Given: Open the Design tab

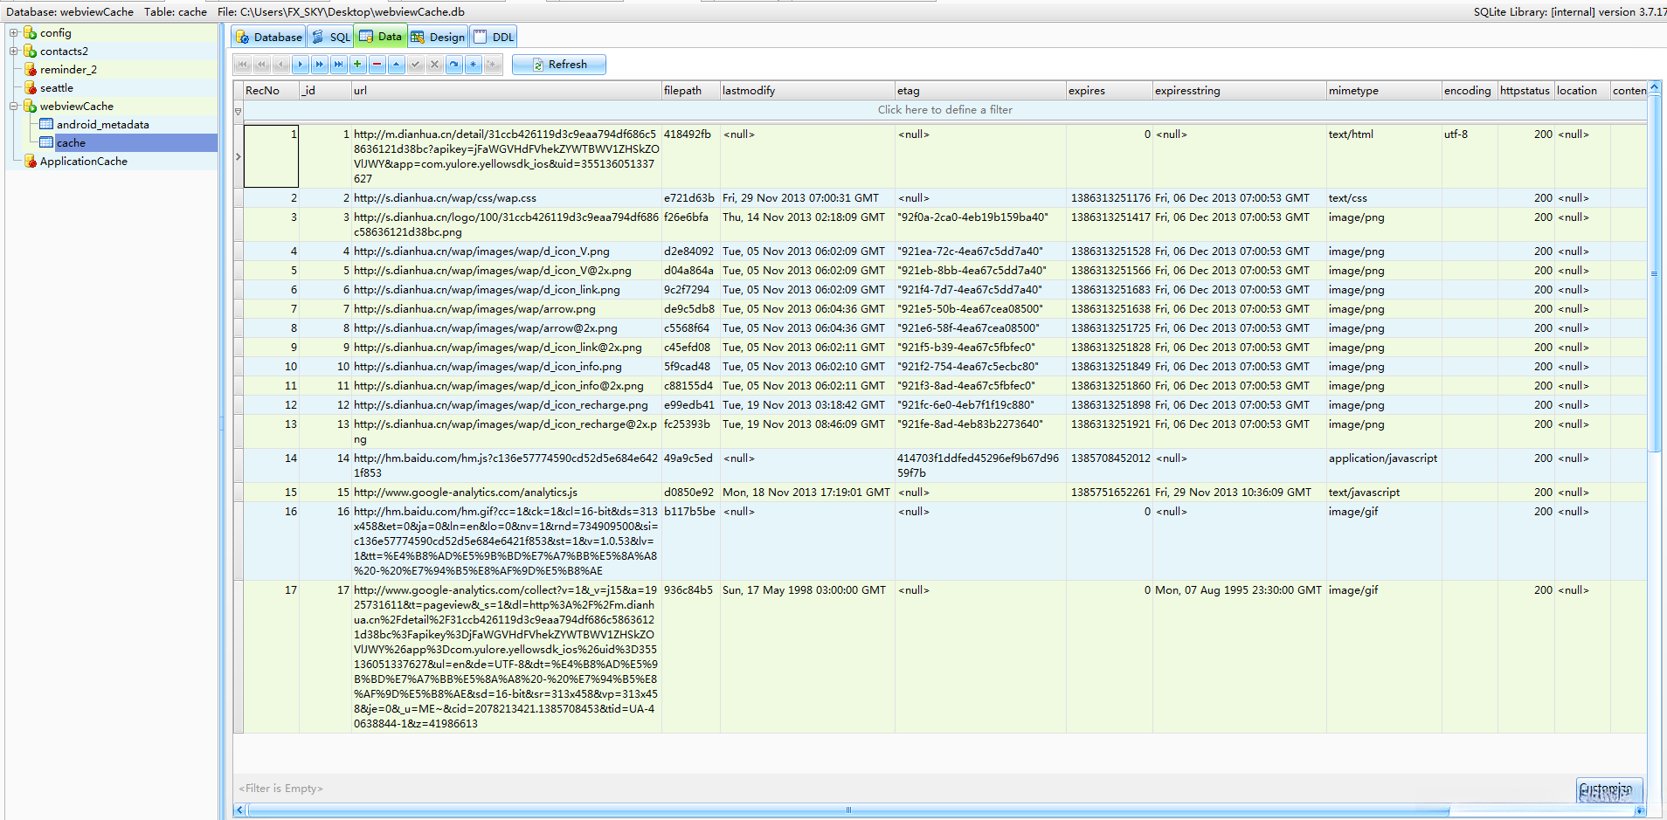Looking at the screenshot, I should (x=438, y=37).
